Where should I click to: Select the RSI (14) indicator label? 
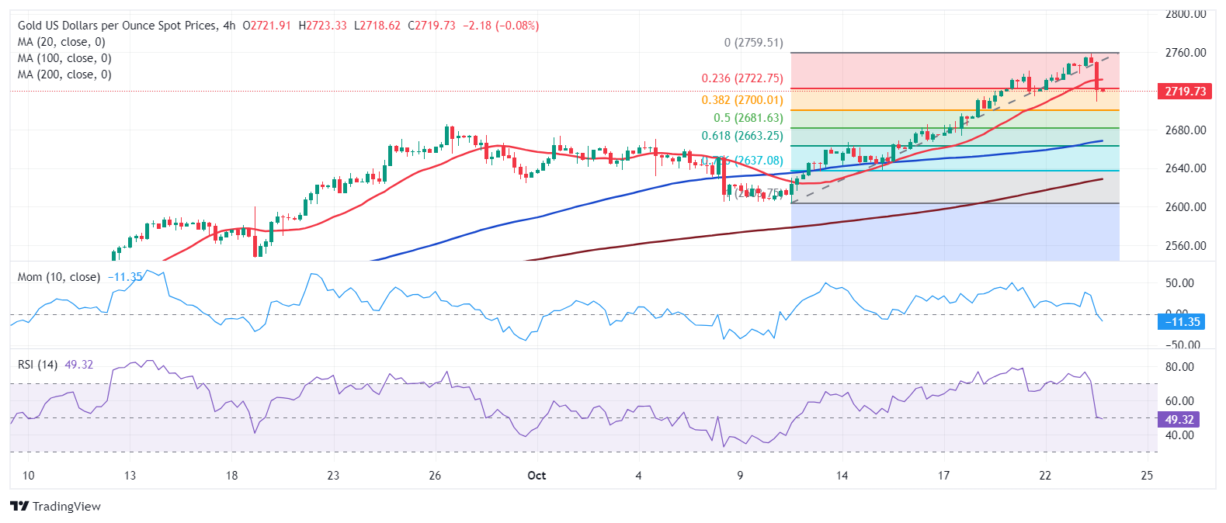coord(37,365)
